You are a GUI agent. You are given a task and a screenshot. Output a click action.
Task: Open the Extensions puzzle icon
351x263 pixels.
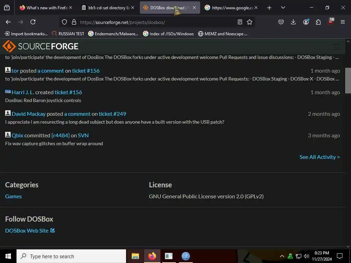(318, 22)
